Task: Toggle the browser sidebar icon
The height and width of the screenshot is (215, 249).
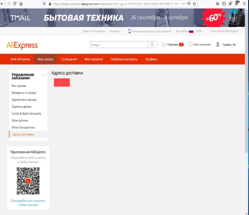Action: [x=224, y=4]
